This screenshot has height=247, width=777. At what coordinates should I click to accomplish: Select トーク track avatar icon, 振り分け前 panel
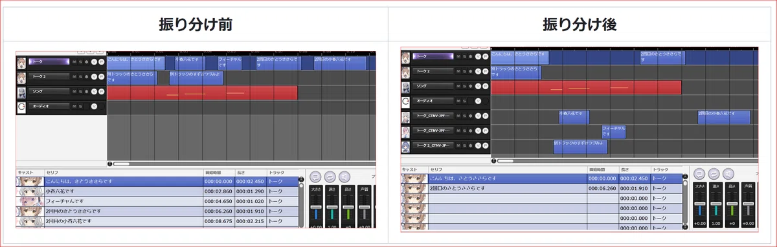pos(21,63)
